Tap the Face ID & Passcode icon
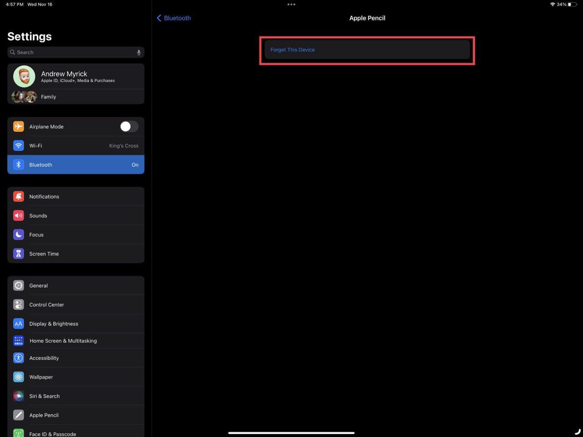583x437 pixels. pos(18,433)
